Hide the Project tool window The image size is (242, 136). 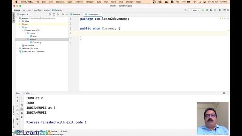coord(67,14)
